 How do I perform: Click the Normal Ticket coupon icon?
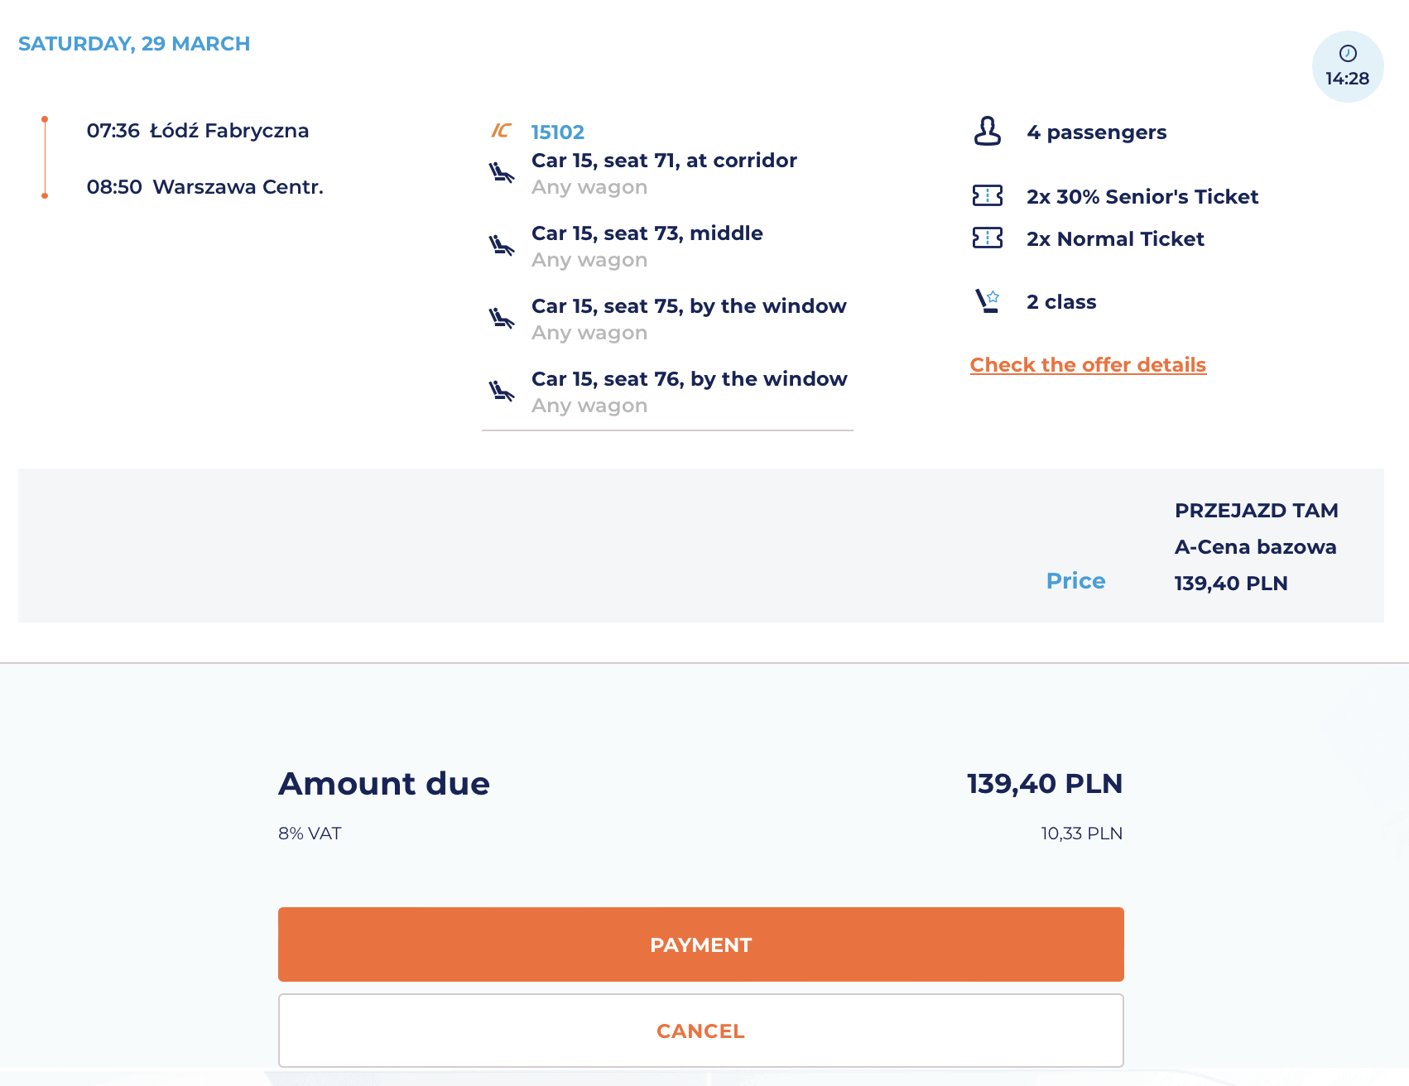987,238
